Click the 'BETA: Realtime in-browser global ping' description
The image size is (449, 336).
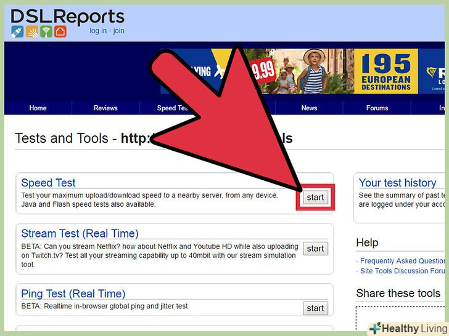click(104, 306)
